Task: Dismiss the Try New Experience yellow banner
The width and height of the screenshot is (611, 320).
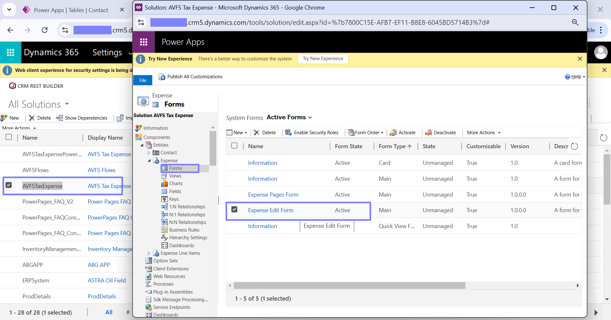Action: pyautogui.click(x=580, y=59)
